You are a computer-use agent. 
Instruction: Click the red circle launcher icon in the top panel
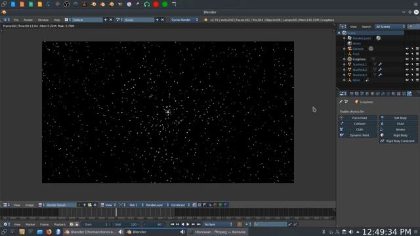[x=156, y=4]
